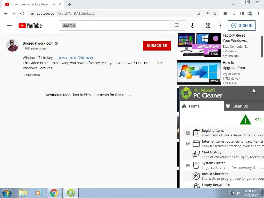Open the volume speaker tray icon
Viewport: 264px width, 198px height.
tap(238, 193)
